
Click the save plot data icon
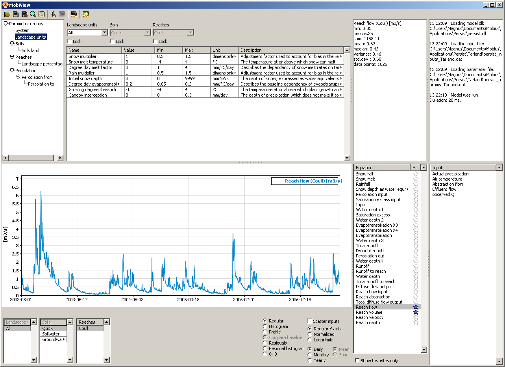[x=74, y=14]
